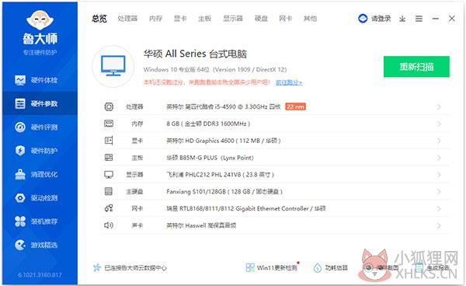
Task: Open 功耗估算 power estimate tool
Action: [331, 267]
